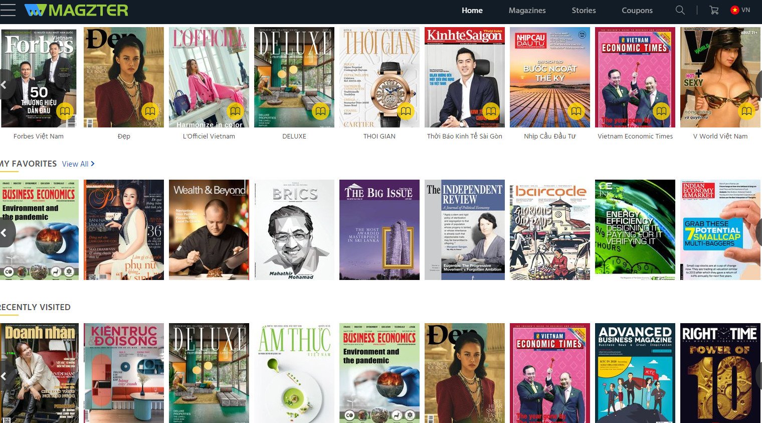Screen dimensions: 762x423
Task: Click View All next to My Favorites
Action: click(x=78, y=164)
